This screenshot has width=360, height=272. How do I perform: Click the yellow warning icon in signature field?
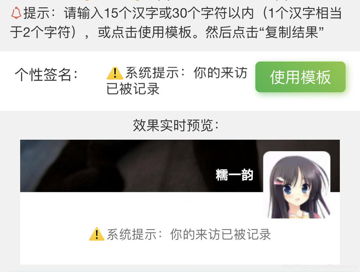tap(115, 73)
